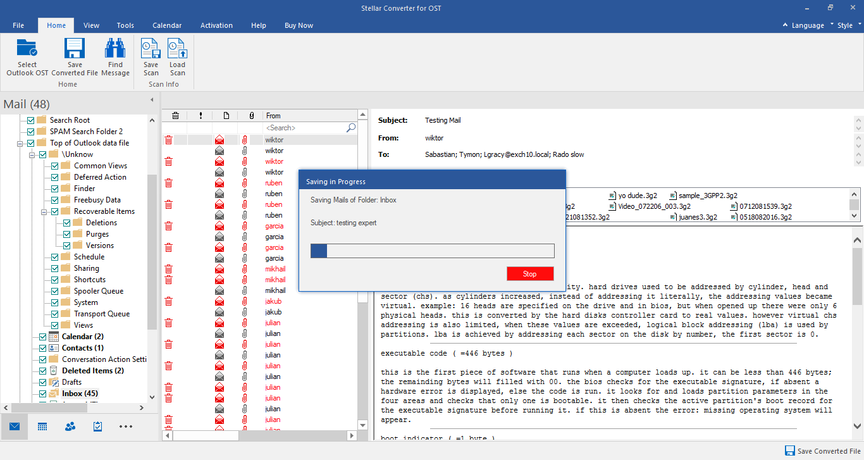Image resolution: width=864 pixels, height=460 pixels.
Task: Toggle Top of Outlook data file checkbox
Action: (30, 143)
